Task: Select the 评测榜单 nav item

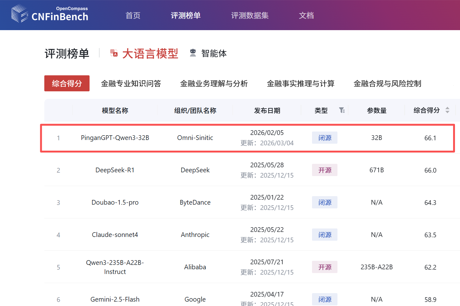Action: click(x=186, y=15)
